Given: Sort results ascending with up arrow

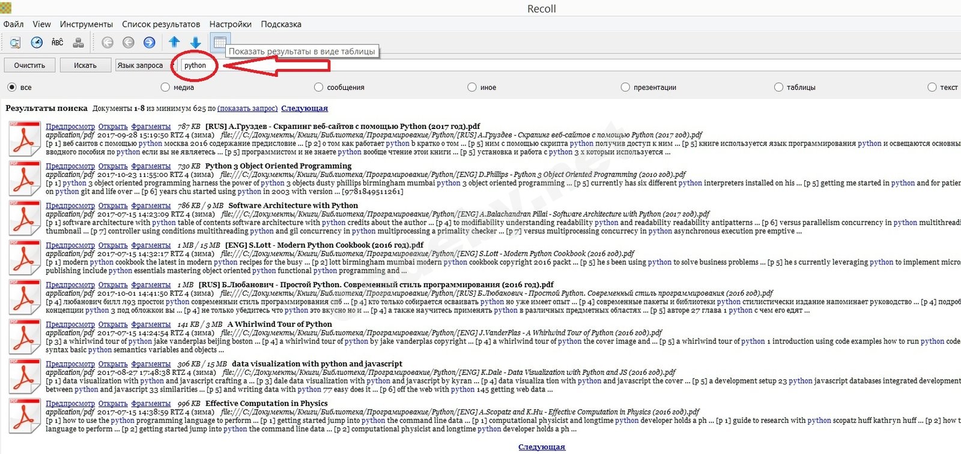Looking at the screenshot, I should click(x=174, y=42).
